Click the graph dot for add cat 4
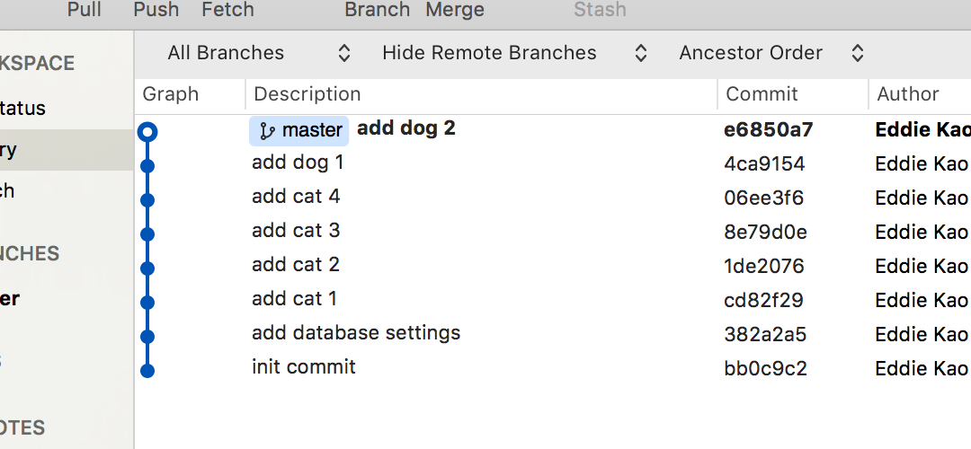 (148, 199)
